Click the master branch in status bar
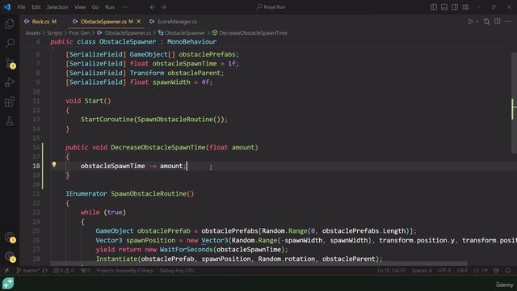 point(28,270)
